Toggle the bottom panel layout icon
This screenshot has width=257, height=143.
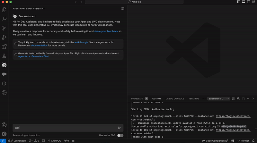click(x=244, y=2)
